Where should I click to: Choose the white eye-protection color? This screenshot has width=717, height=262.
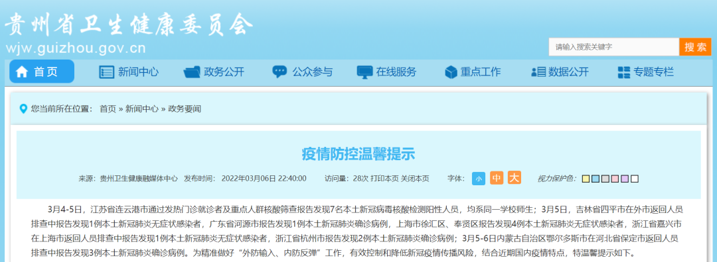point(635,179)
